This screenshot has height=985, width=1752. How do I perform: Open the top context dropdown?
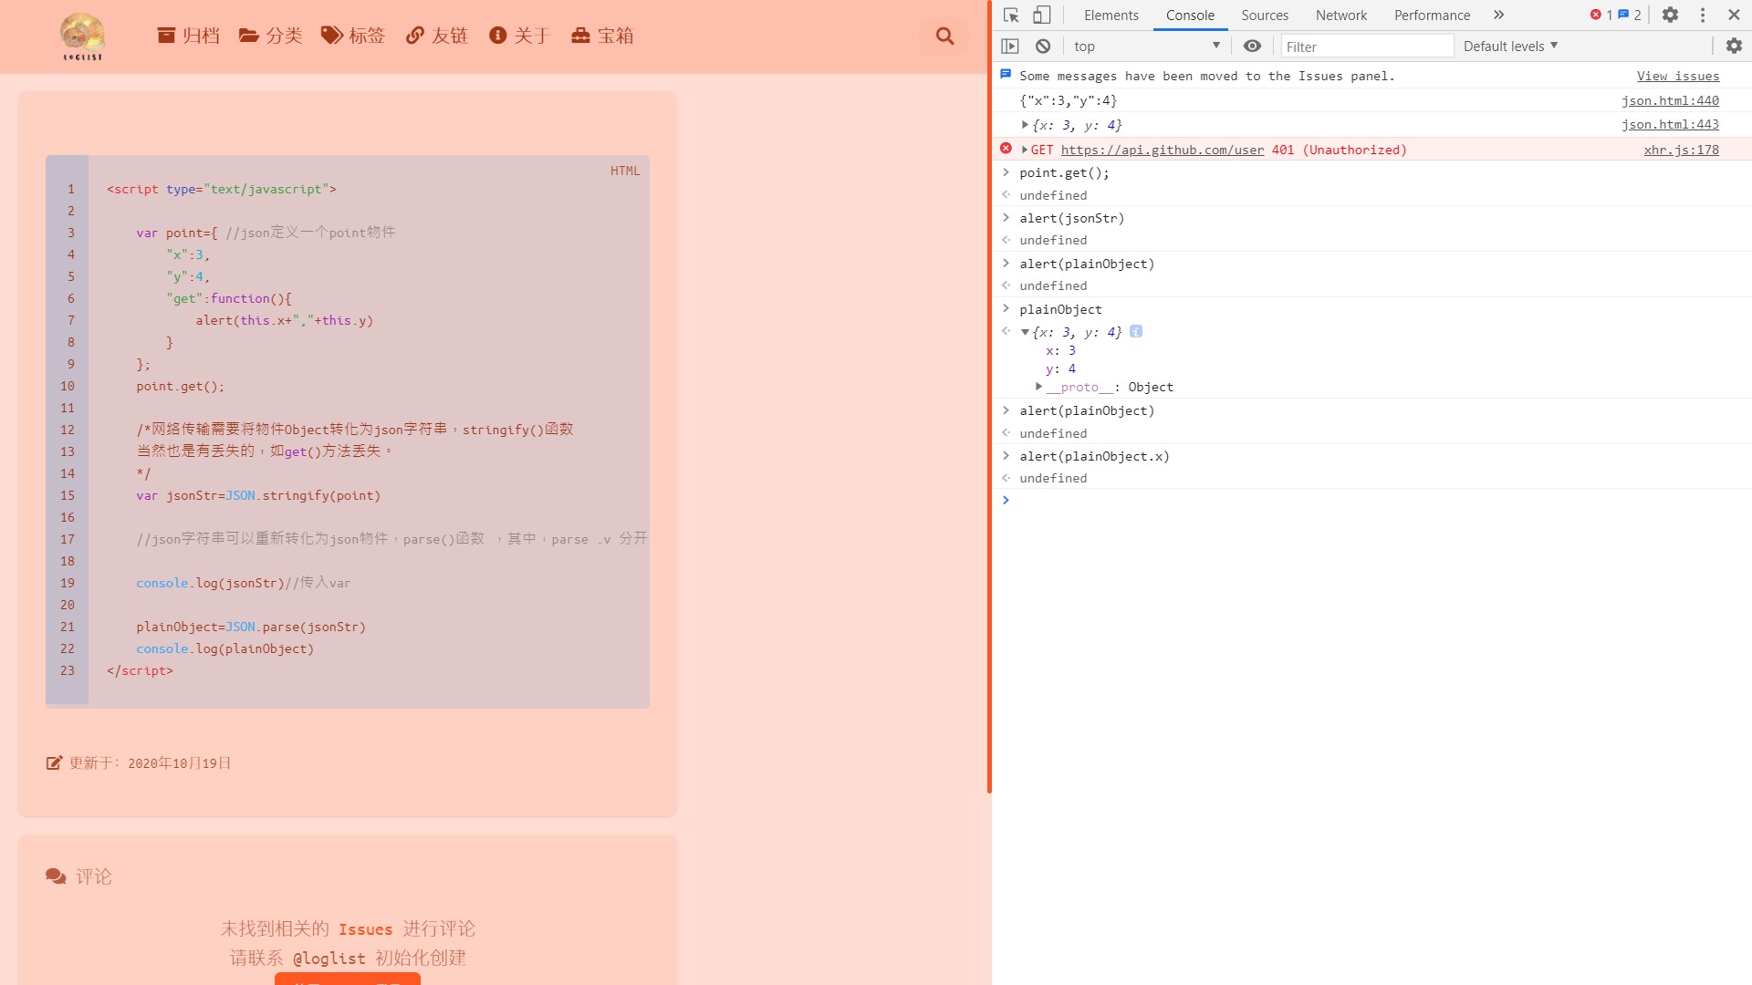[1146, 46]
